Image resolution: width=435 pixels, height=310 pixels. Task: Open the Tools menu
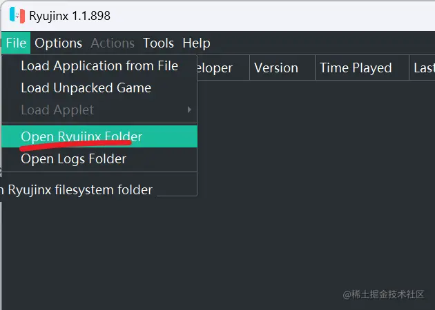tap(158, 43)
